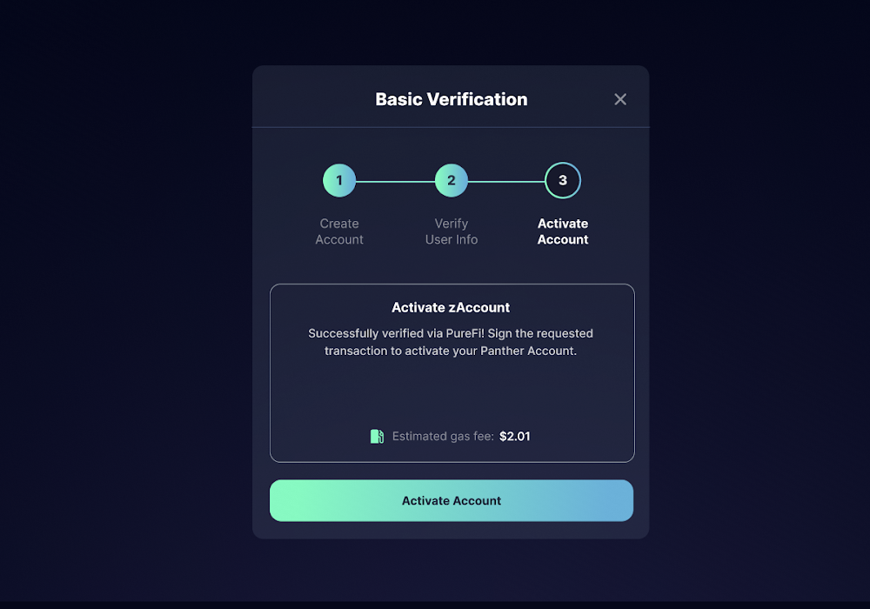Click the 'Panther Account' text line

pyautogui.click(x=451, y=351)
